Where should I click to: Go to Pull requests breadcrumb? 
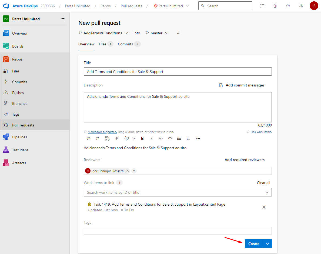[x=131, y=6]
